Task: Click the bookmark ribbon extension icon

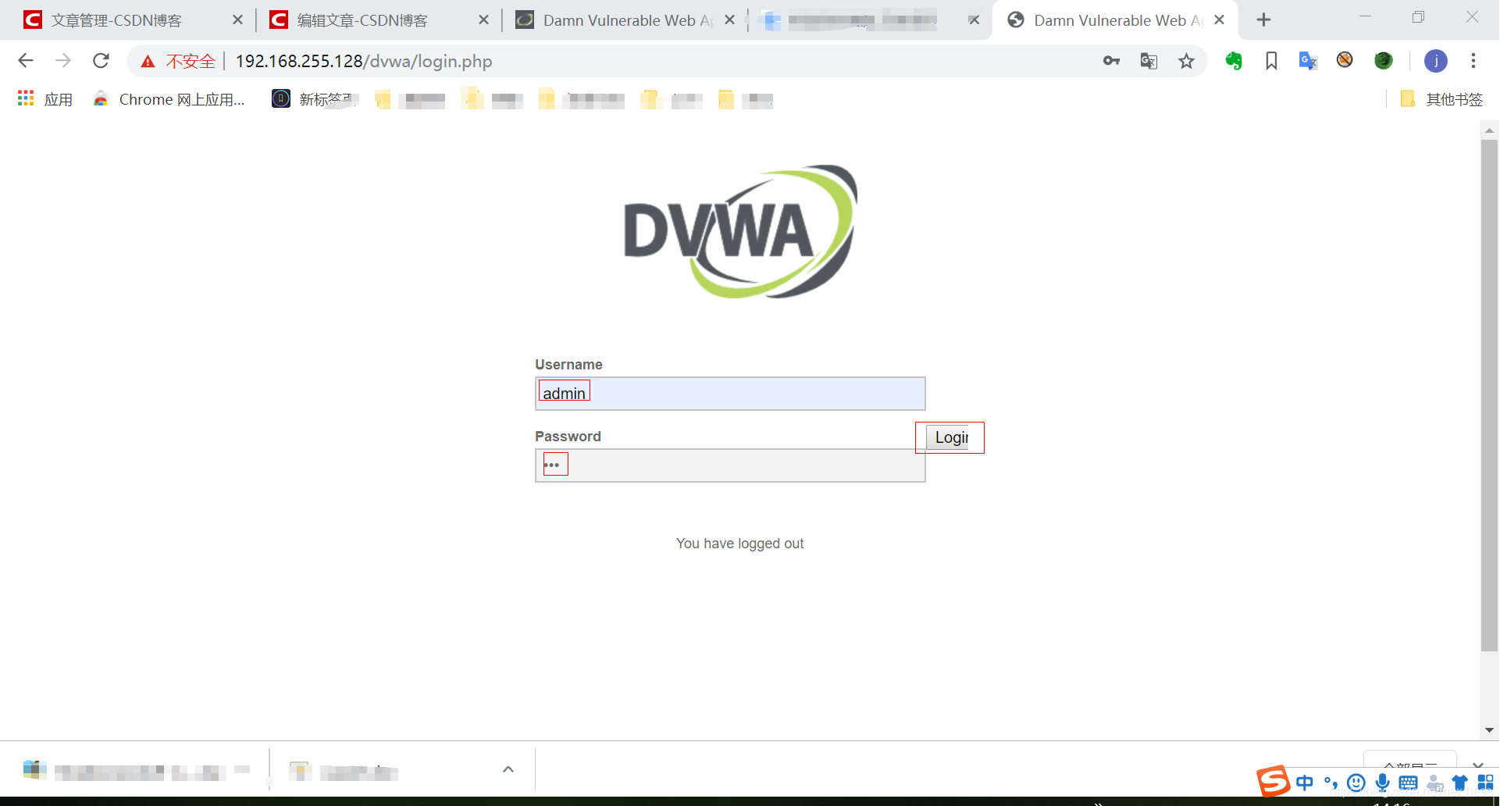Action: pos(1271,61)
